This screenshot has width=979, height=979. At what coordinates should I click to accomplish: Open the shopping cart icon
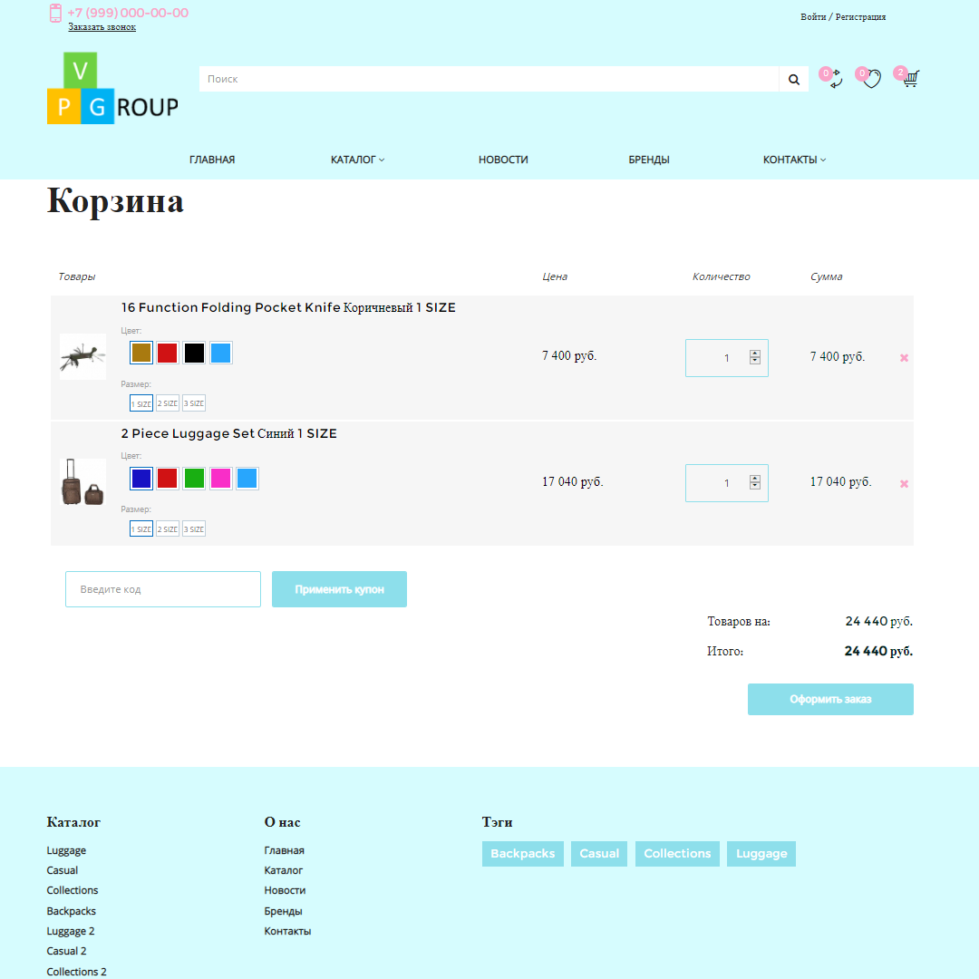click(910, 79)
